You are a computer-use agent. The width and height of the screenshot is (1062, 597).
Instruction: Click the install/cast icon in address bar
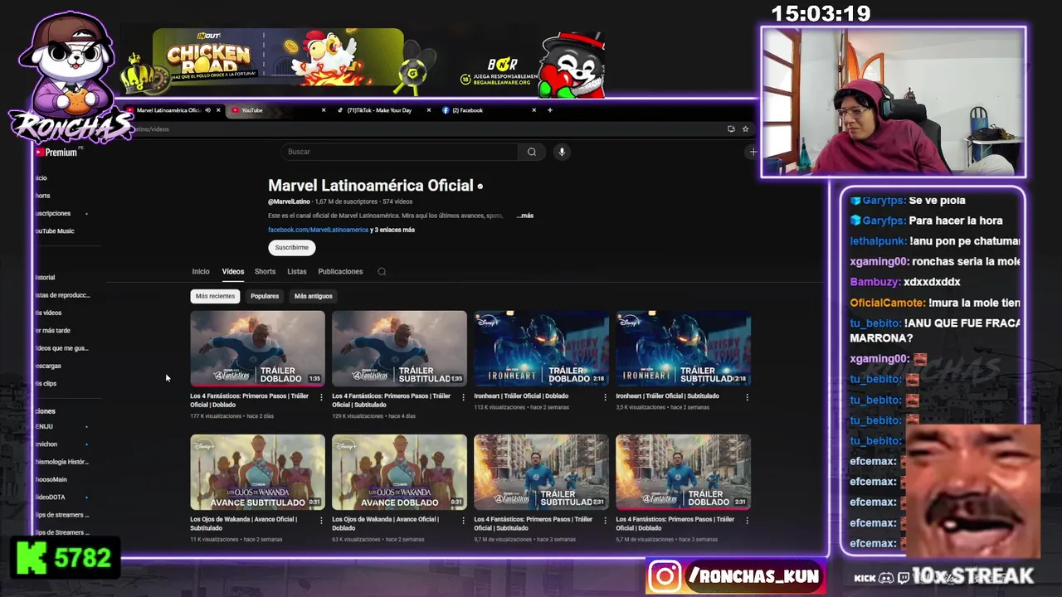pyautogui.click(x=731, y=129)
